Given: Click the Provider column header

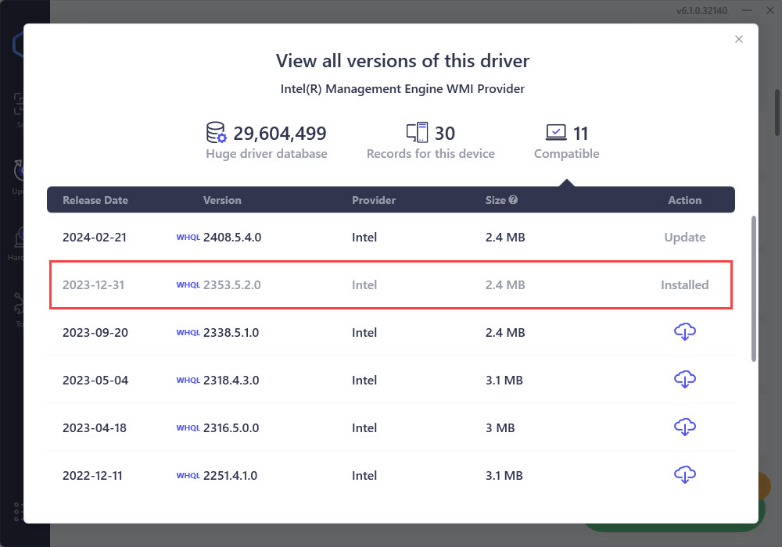Looking at the screenshot, I should (374, 200).
